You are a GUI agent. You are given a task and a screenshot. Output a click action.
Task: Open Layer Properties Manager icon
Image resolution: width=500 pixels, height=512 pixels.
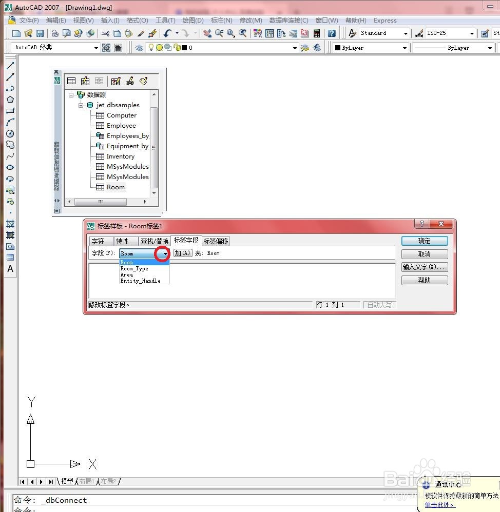[x=139, y=48]
